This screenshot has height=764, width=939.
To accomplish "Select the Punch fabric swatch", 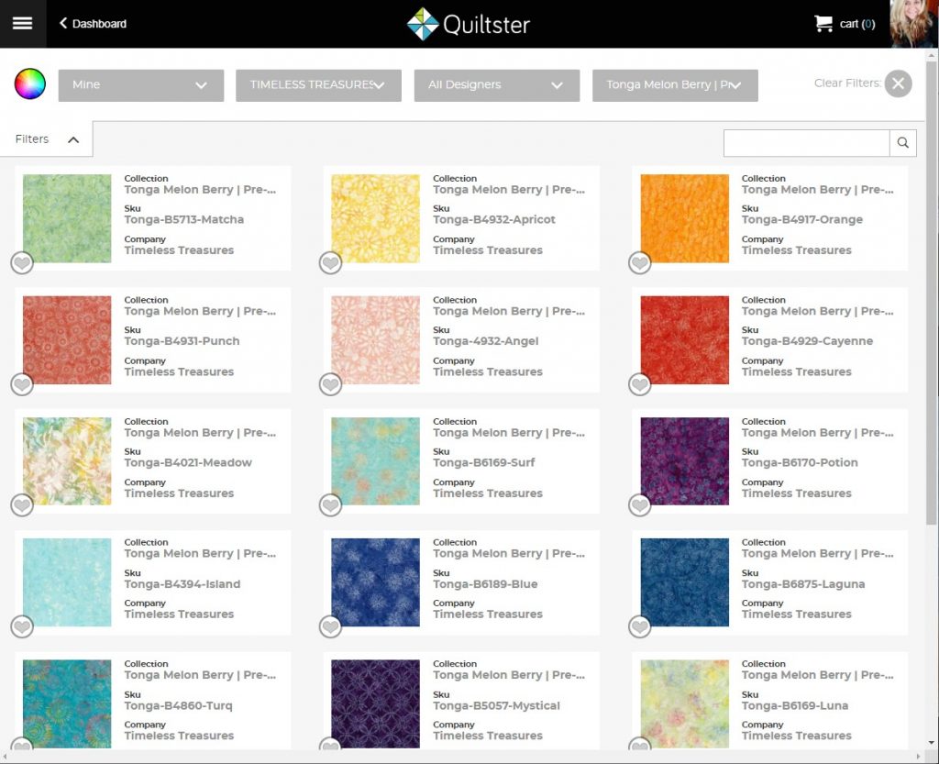I will (x=67, y=340).
